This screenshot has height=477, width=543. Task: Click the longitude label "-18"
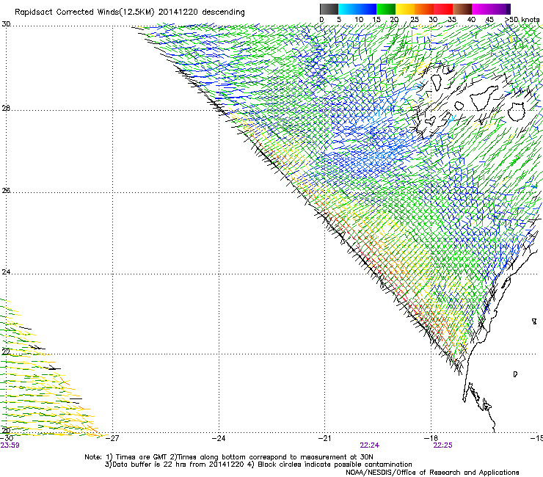(431, 438)
